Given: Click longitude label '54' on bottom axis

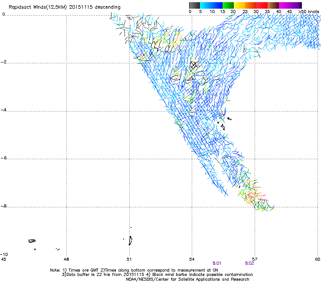Looking at the screenshot, I should pos(192,259).
